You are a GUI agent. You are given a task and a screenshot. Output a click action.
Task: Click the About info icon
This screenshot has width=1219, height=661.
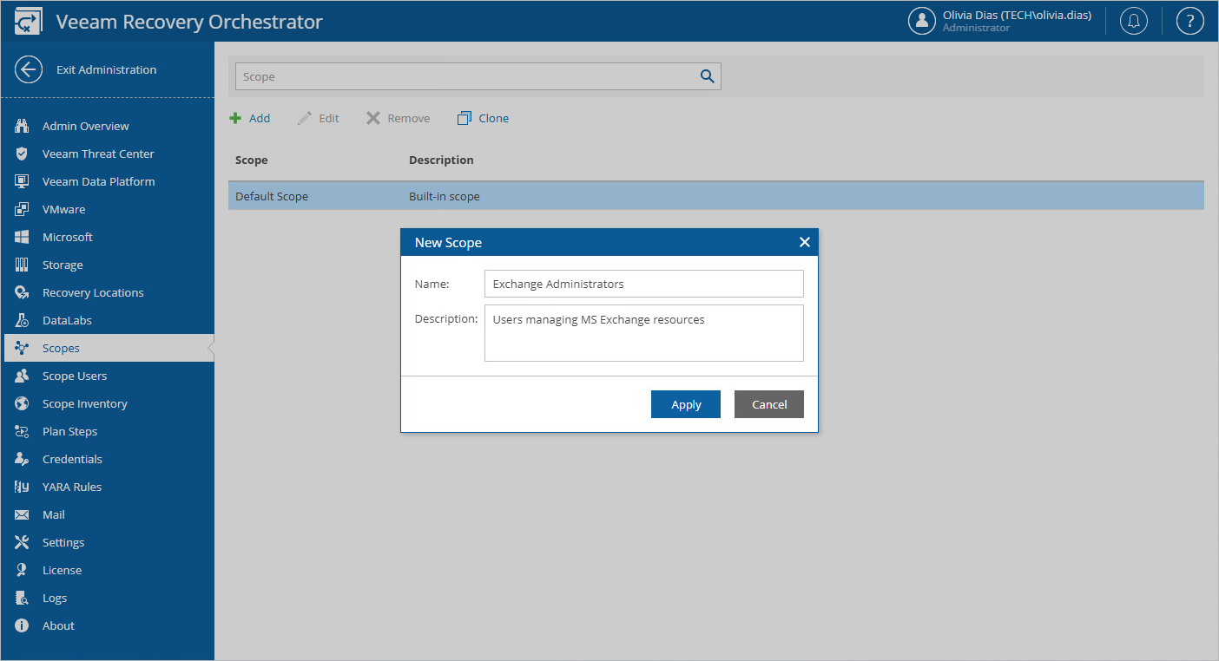[x=23, y=625]
